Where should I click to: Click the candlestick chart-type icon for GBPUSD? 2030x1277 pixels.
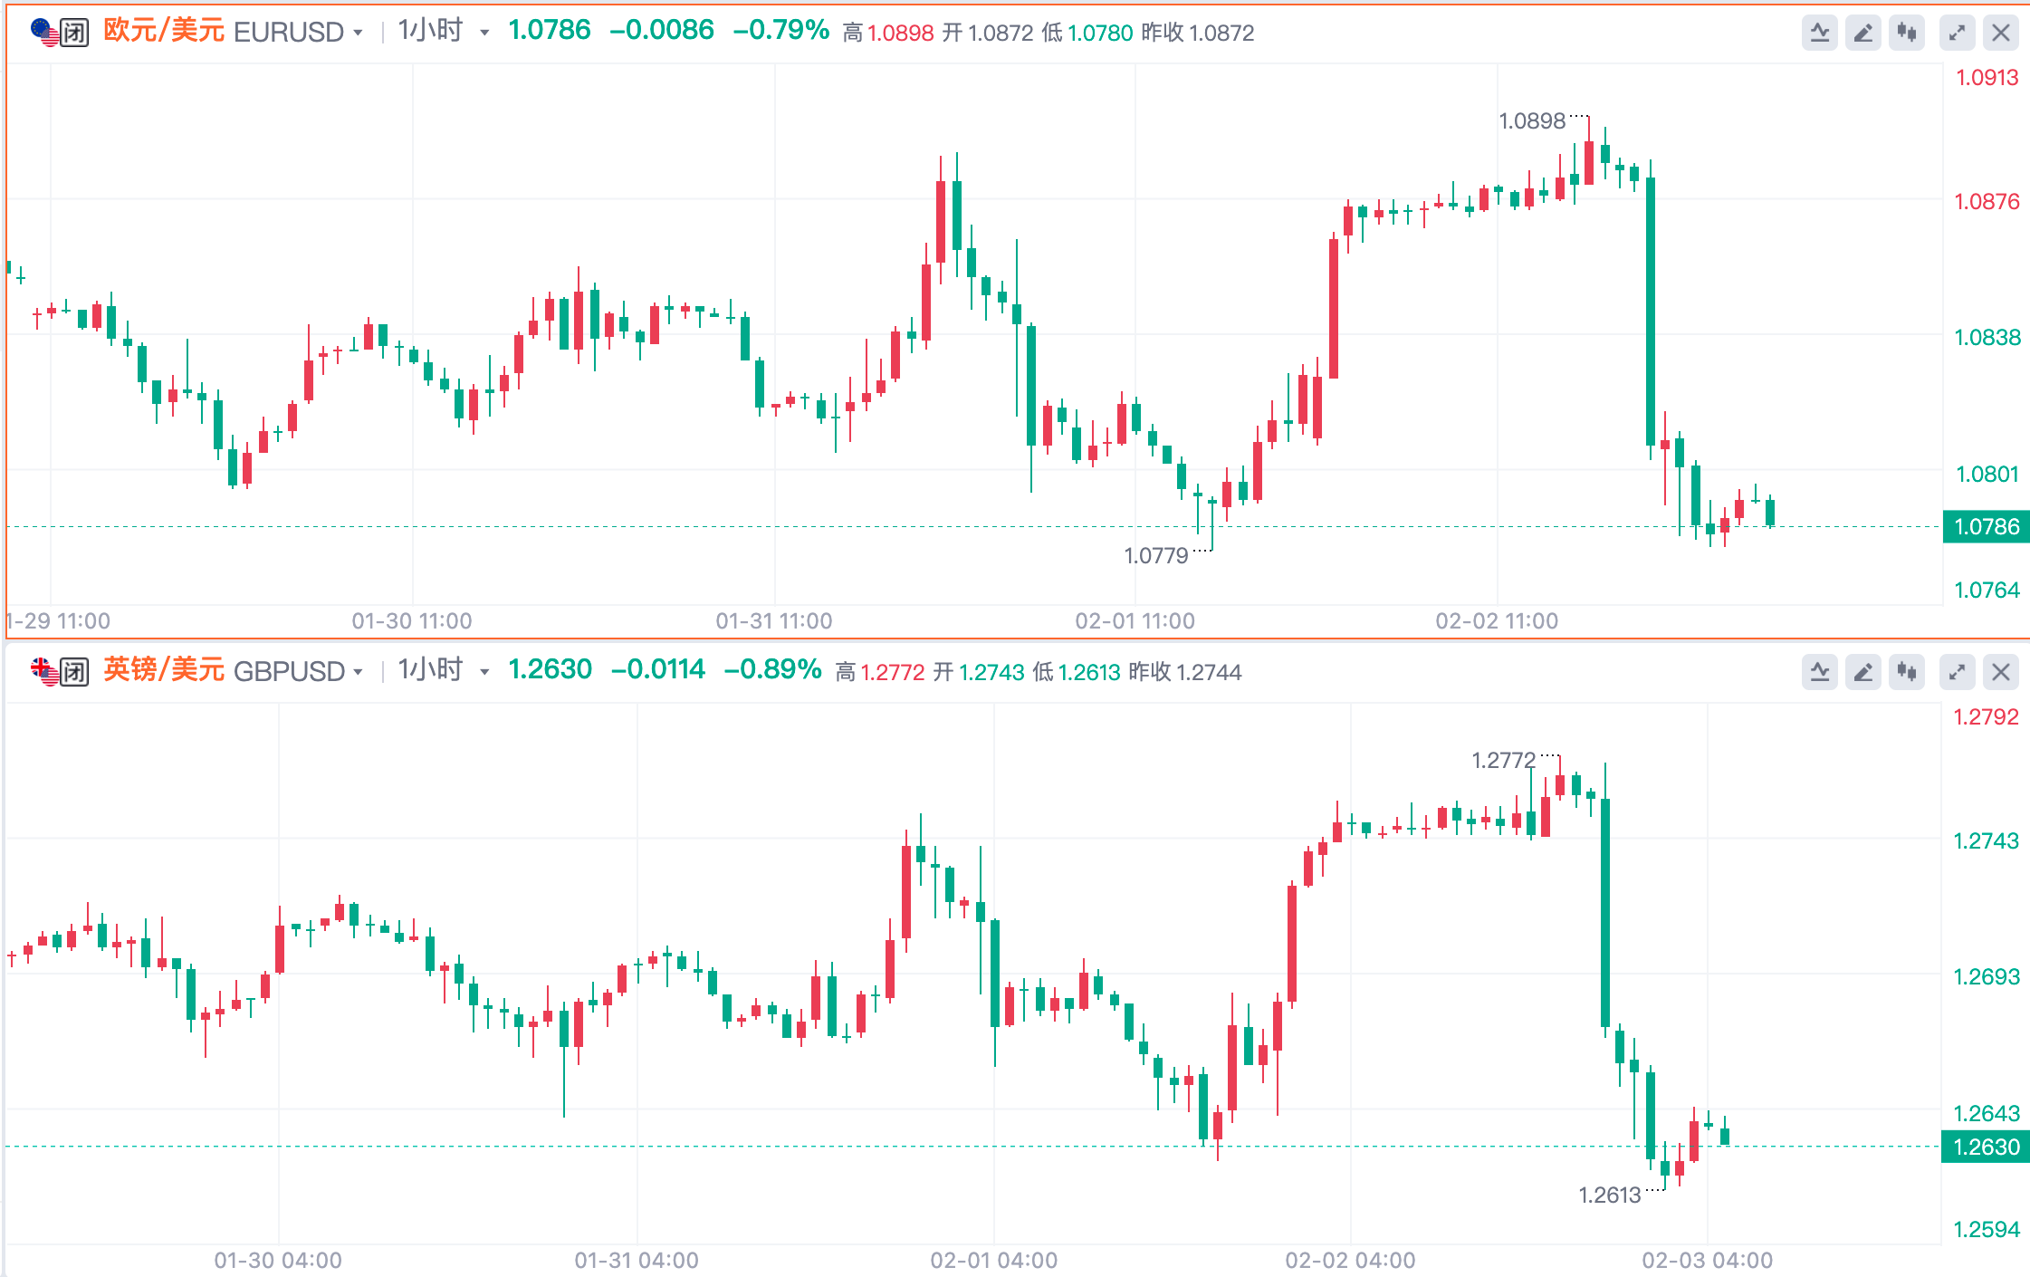[1907, 672]
